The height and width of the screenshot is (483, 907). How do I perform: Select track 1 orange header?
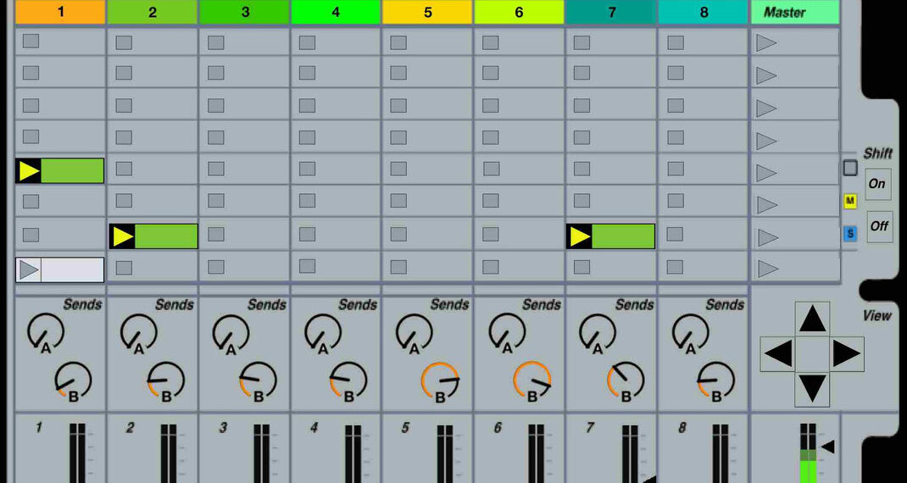(60, 12)
